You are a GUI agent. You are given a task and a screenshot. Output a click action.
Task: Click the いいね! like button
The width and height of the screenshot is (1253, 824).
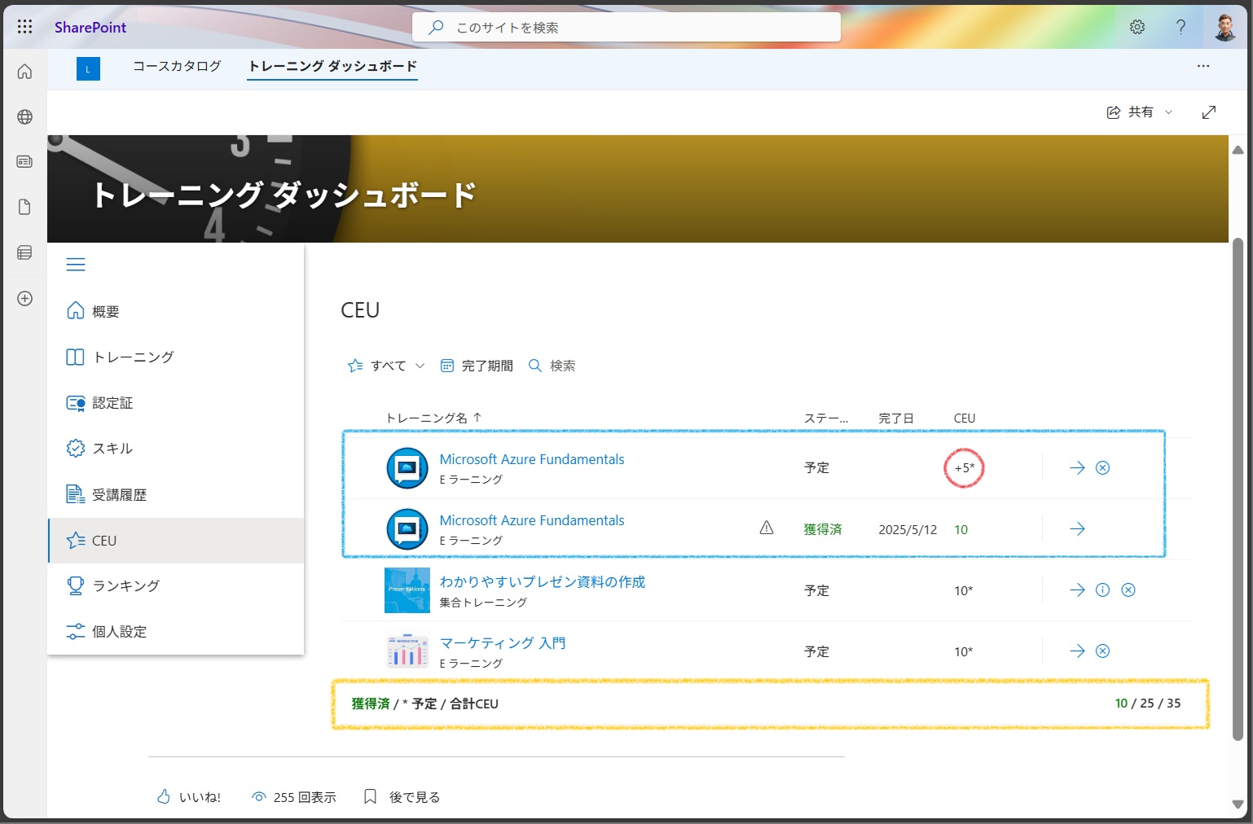189,797
